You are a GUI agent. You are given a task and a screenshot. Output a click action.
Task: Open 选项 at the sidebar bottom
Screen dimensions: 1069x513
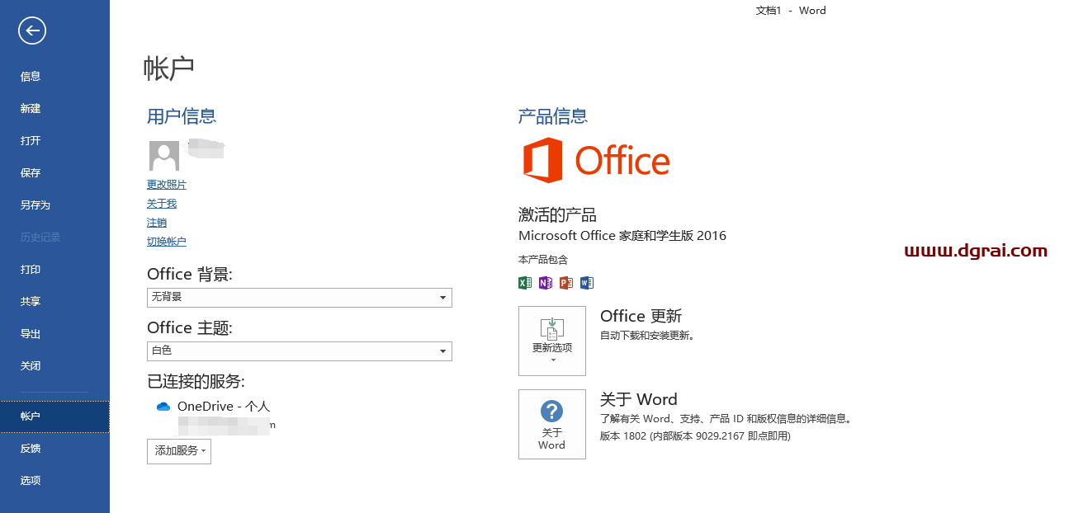click(31, 481)
